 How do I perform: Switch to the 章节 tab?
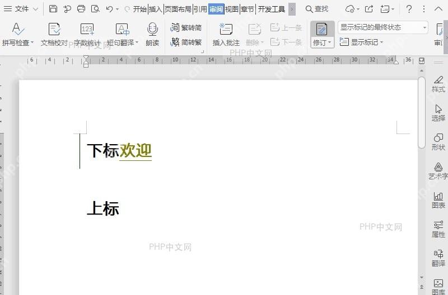click(x=248, y=9)
